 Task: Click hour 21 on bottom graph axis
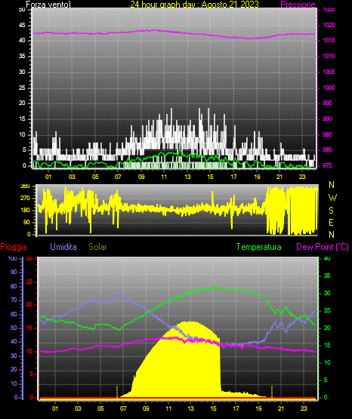281,408
